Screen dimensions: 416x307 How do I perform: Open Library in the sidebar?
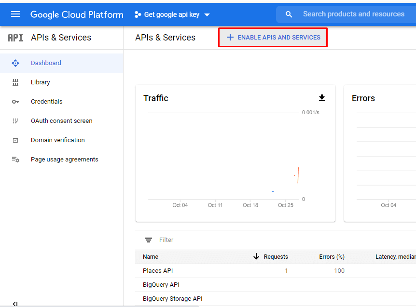click(x=41, y=82)
